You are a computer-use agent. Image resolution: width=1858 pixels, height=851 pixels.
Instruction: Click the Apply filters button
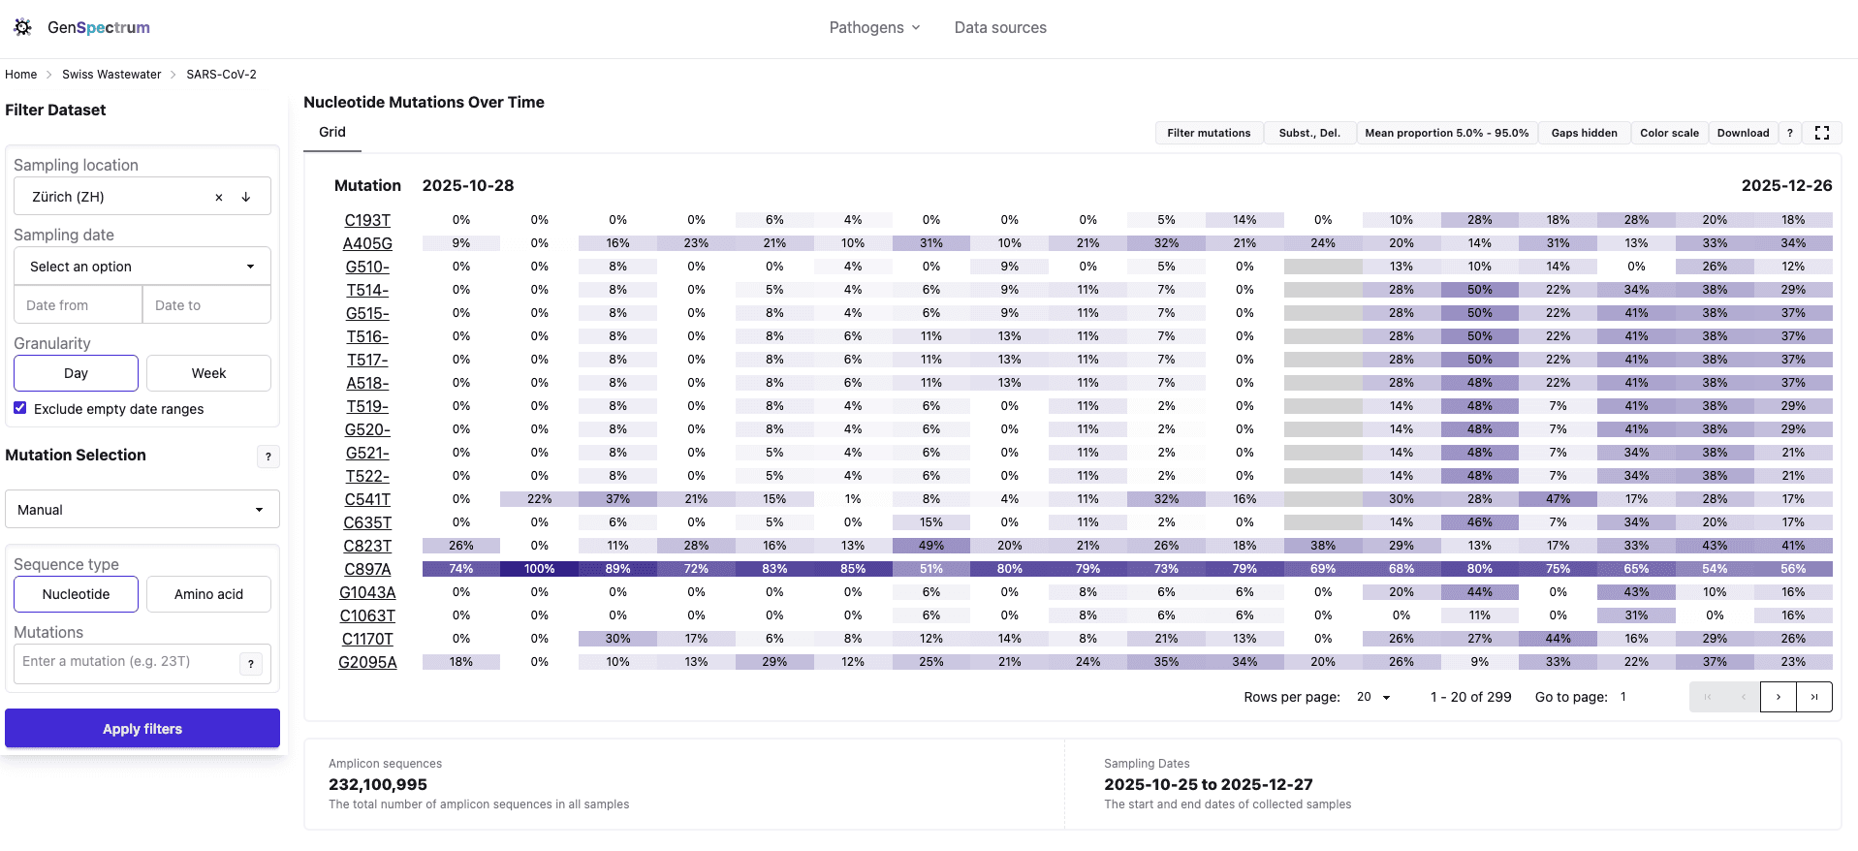[142, 729]
